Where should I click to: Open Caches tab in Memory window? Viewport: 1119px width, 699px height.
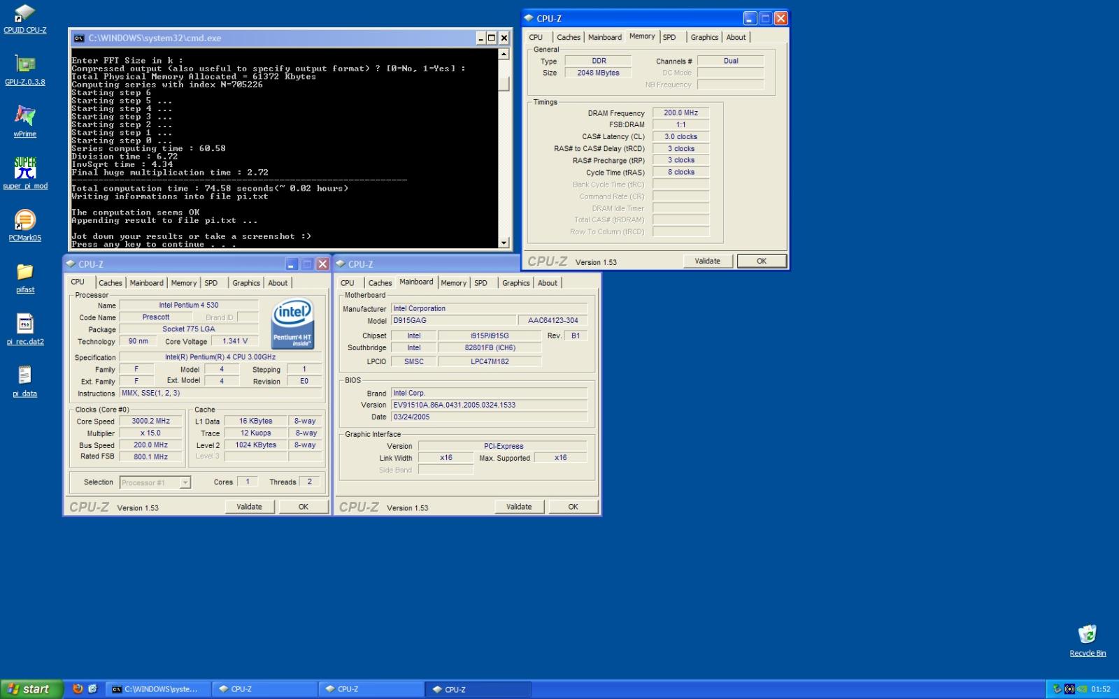[569, 38]
